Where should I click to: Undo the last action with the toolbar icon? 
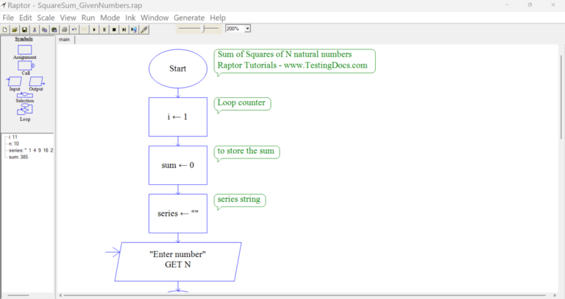tap(74, 29)
